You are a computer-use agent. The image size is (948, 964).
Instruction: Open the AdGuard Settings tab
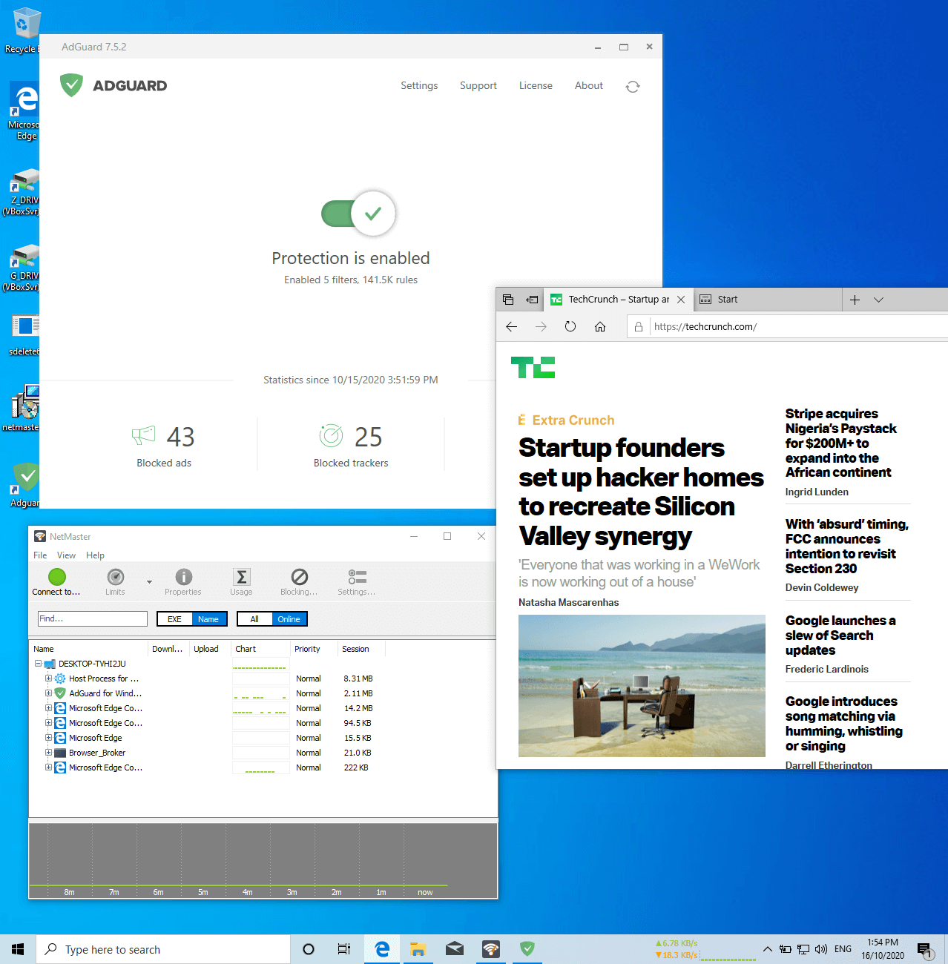pos(419,85)
